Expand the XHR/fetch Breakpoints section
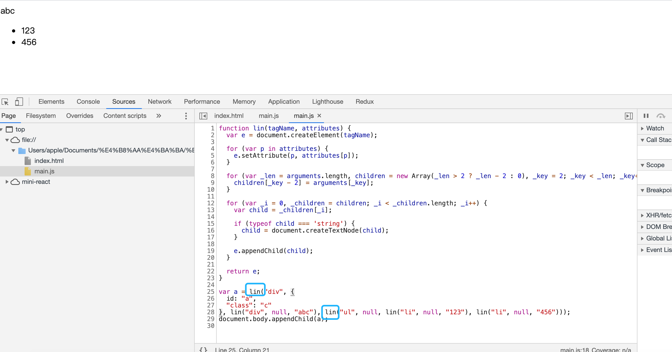The height and width of the screenshot is (352, 672). [642, 215]
